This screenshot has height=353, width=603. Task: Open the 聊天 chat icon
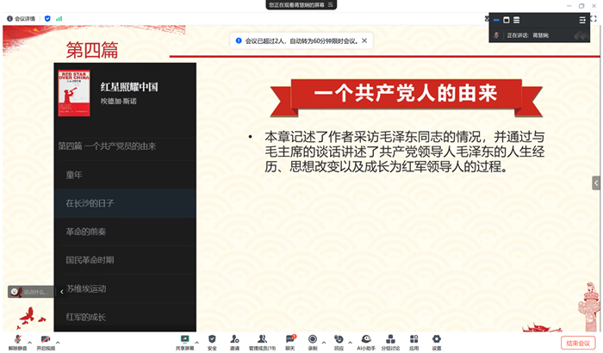click(290, 339)
